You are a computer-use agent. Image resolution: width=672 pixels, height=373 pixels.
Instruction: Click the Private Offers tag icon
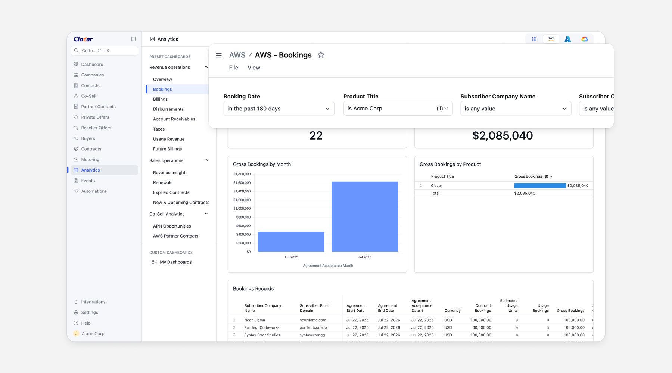76,117
